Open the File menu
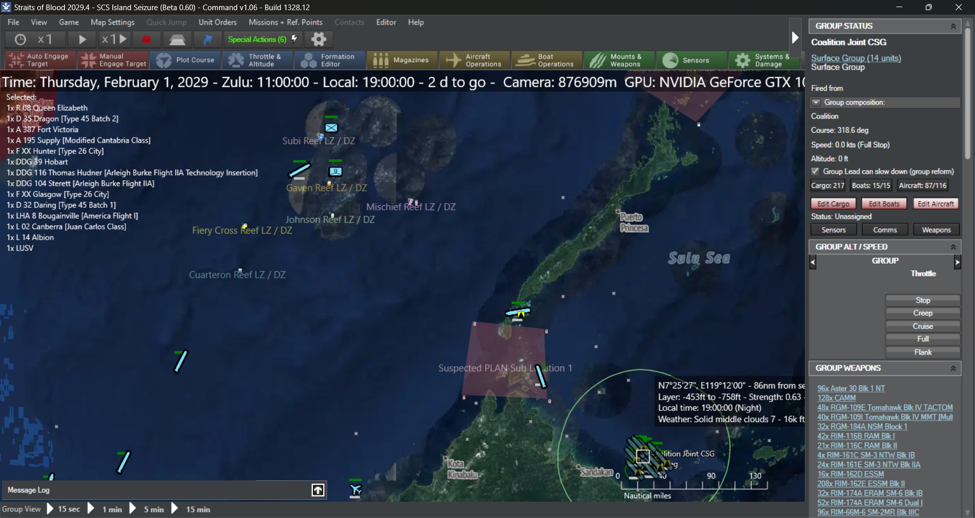 [13, 22]
